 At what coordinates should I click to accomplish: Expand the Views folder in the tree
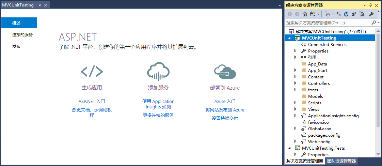pyautogui.click(x=296, y=109)
